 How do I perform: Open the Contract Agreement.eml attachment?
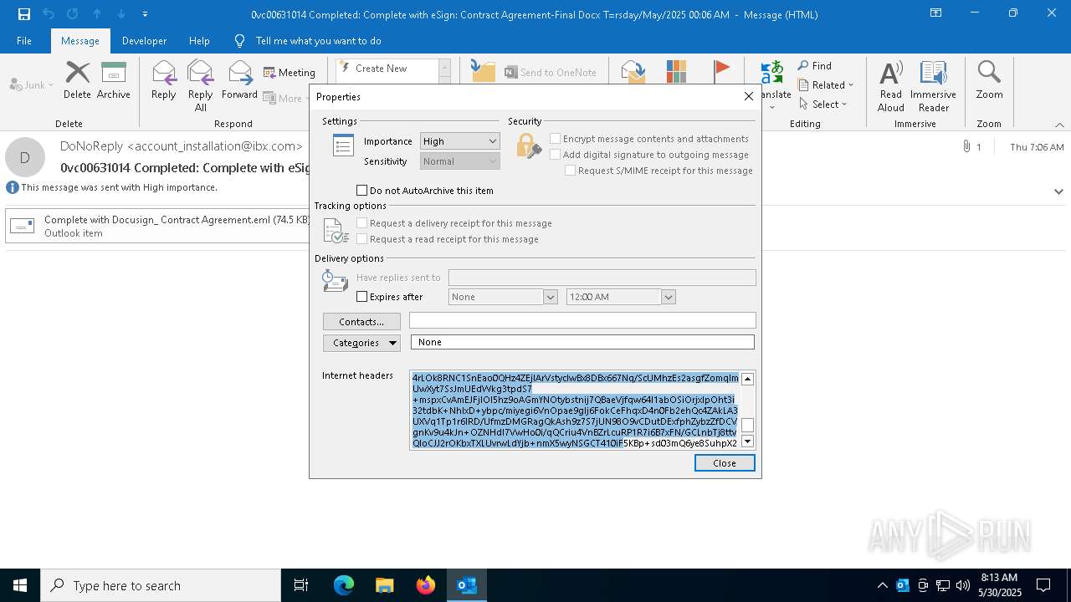click(x=158, y=226)
